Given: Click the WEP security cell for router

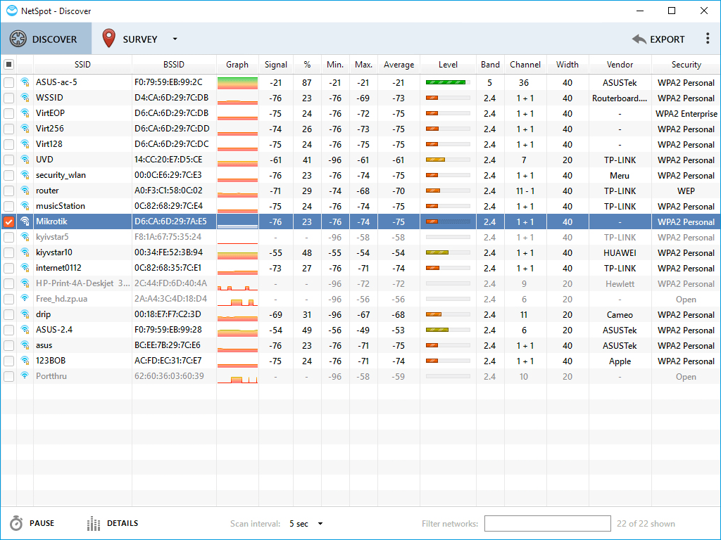Looking at the screenshot, I should (x=686, y=191).
